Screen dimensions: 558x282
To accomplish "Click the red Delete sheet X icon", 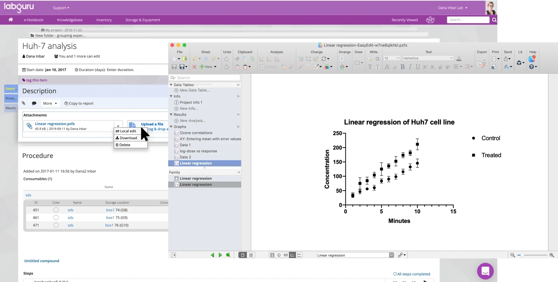I will tap(194, 67).
